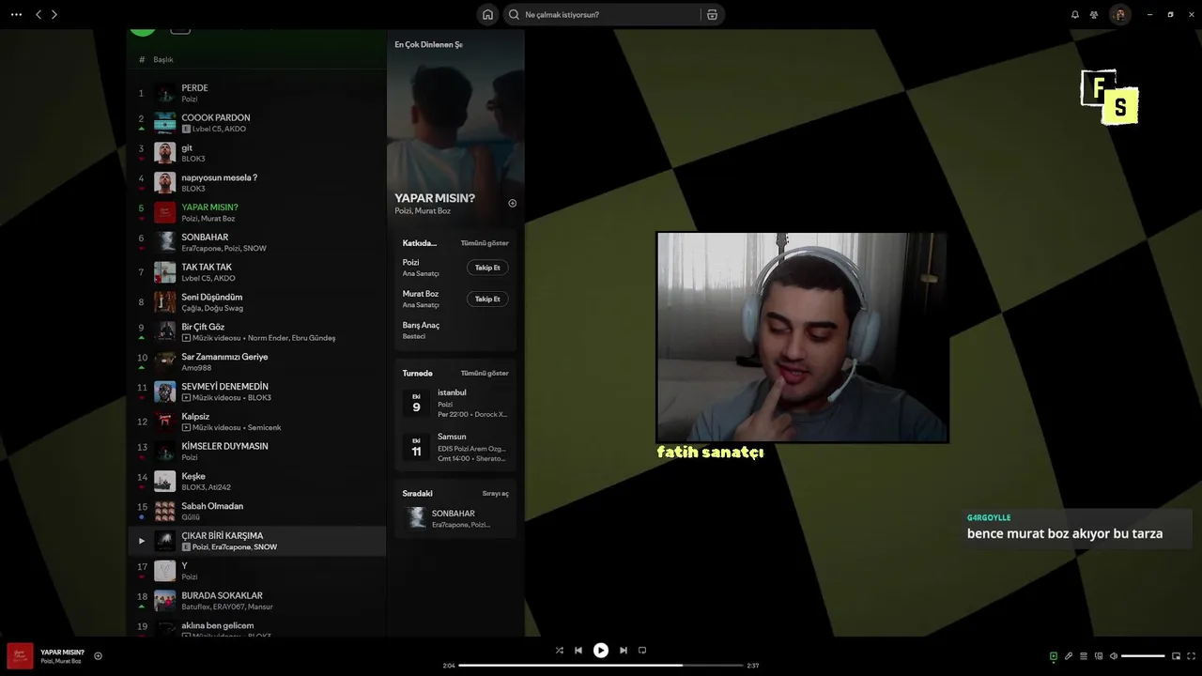This screenshot has width=1202, height=676.
Task: Click the Başlık column header
Action: [163, 60]
